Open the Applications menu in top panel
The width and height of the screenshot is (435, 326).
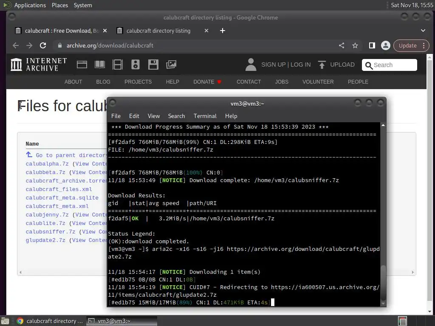30,5
